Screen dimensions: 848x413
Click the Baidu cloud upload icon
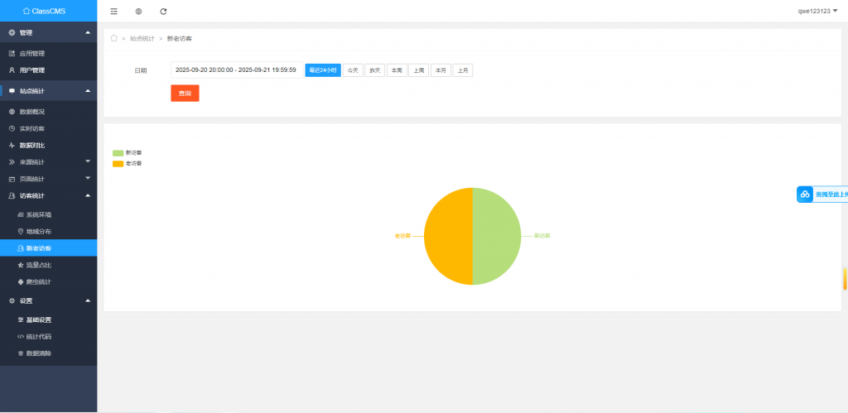[805, 194]
